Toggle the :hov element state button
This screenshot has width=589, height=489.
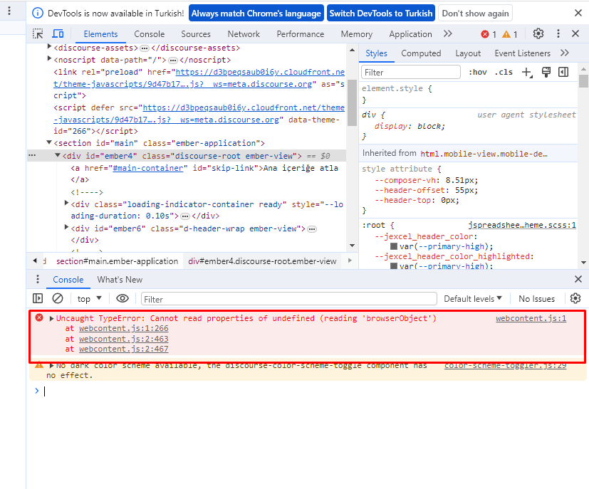tap(477, 73)
